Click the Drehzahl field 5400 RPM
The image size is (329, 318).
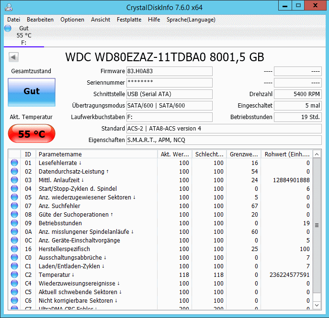(x=298, y=94)
